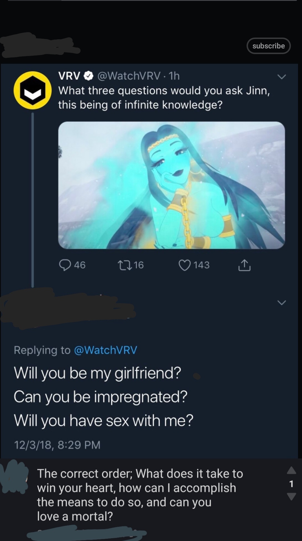Retweet the VRV tweet

point(125,265)
